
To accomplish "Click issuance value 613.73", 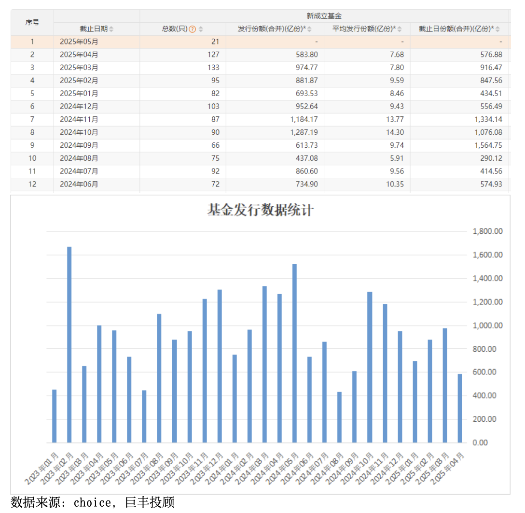I will (x=307, y=145).
